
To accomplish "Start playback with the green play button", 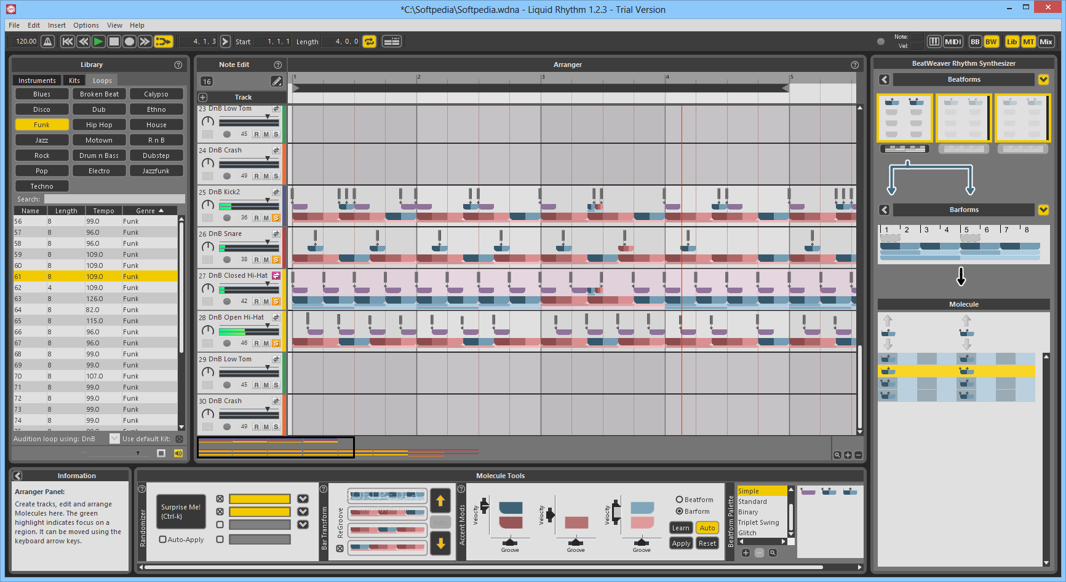I will (98, 42).
